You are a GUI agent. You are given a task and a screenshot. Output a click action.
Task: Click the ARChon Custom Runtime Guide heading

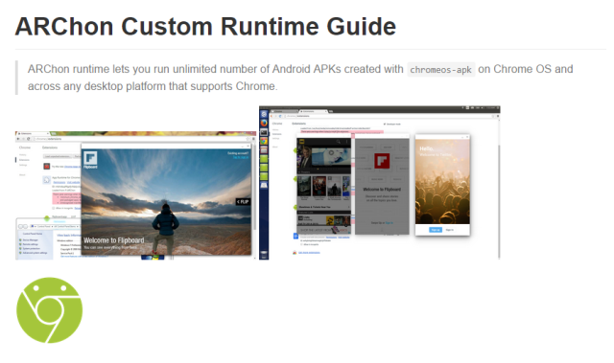[205, 26]
